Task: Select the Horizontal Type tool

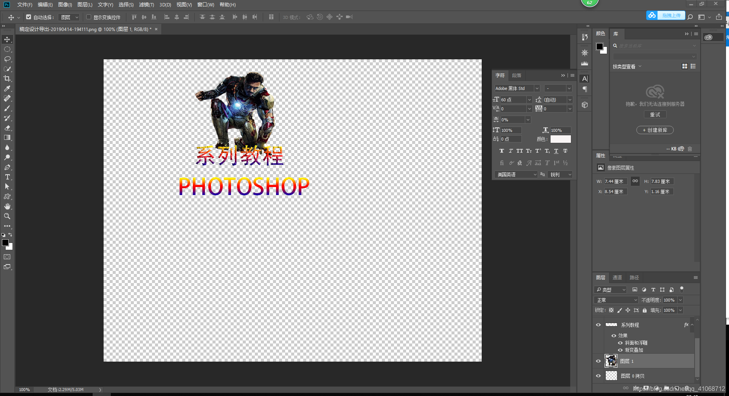Action: point(7,177)
